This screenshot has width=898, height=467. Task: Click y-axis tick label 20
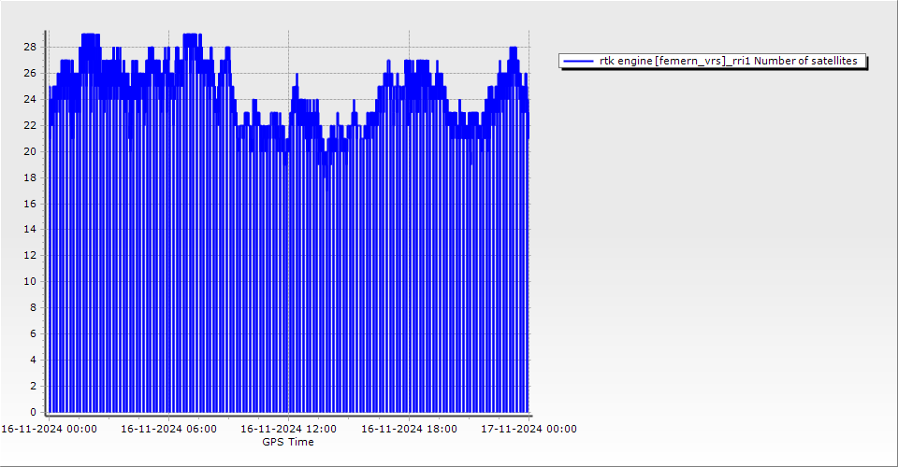(30, 151)
